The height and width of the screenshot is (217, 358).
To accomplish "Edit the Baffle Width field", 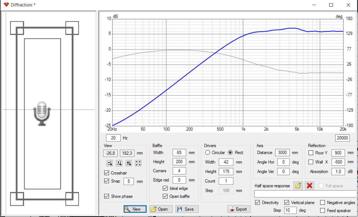I will pos(179,152).
